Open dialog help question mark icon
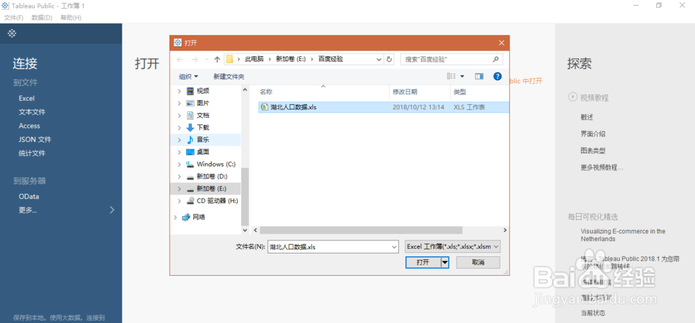 coord(498,76)
